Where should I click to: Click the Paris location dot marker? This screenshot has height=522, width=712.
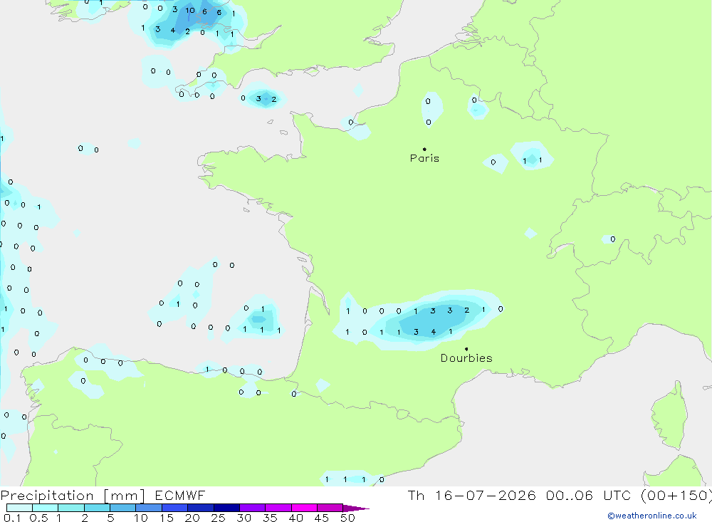coord(424,149)
